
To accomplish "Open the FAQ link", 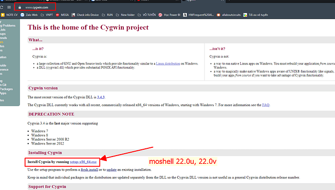I will [266, 105].
